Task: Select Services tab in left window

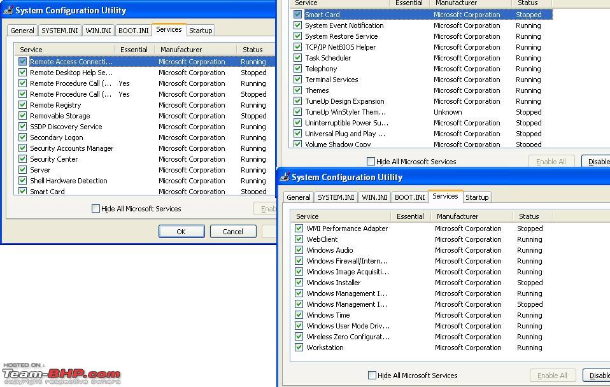Action: (x=169, y=29)
